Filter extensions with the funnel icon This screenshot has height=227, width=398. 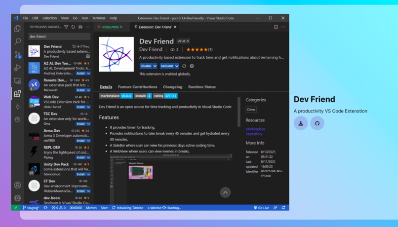click(66, 27)
